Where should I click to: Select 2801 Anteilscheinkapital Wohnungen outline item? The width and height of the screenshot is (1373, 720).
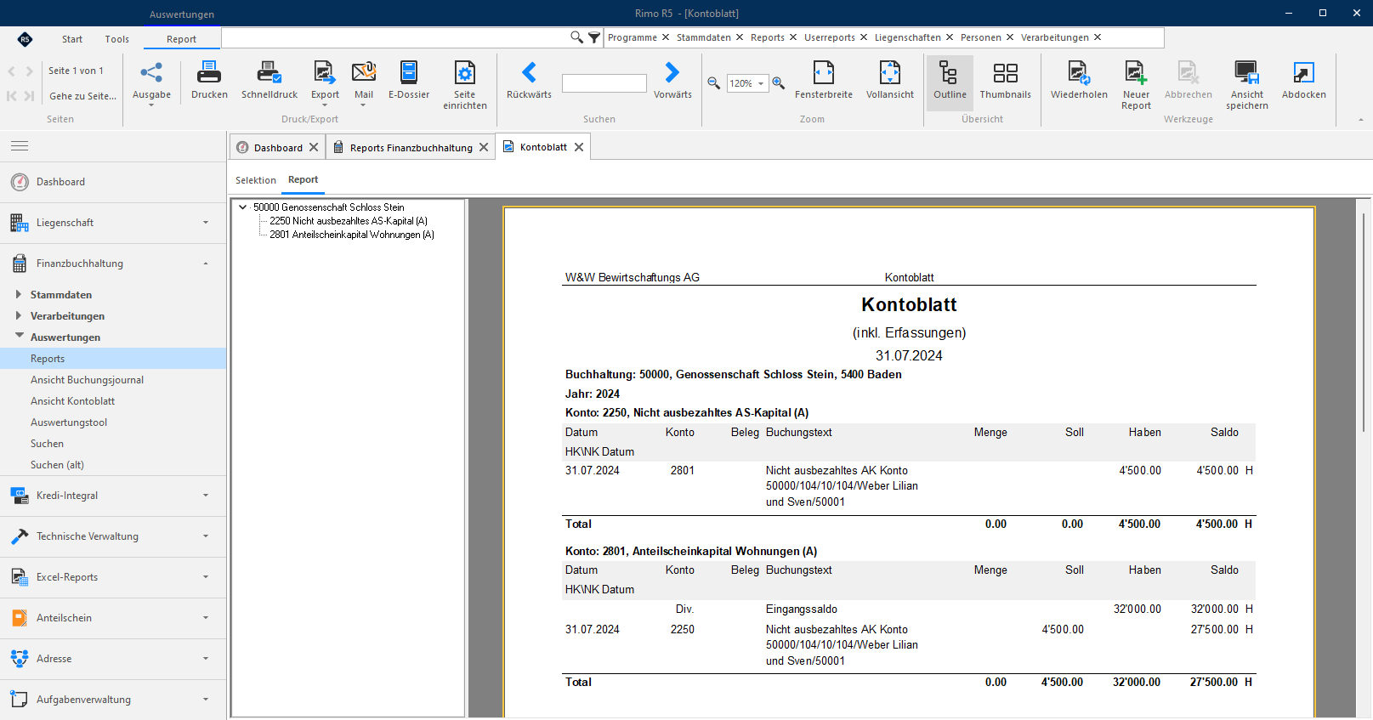(352, 235)
